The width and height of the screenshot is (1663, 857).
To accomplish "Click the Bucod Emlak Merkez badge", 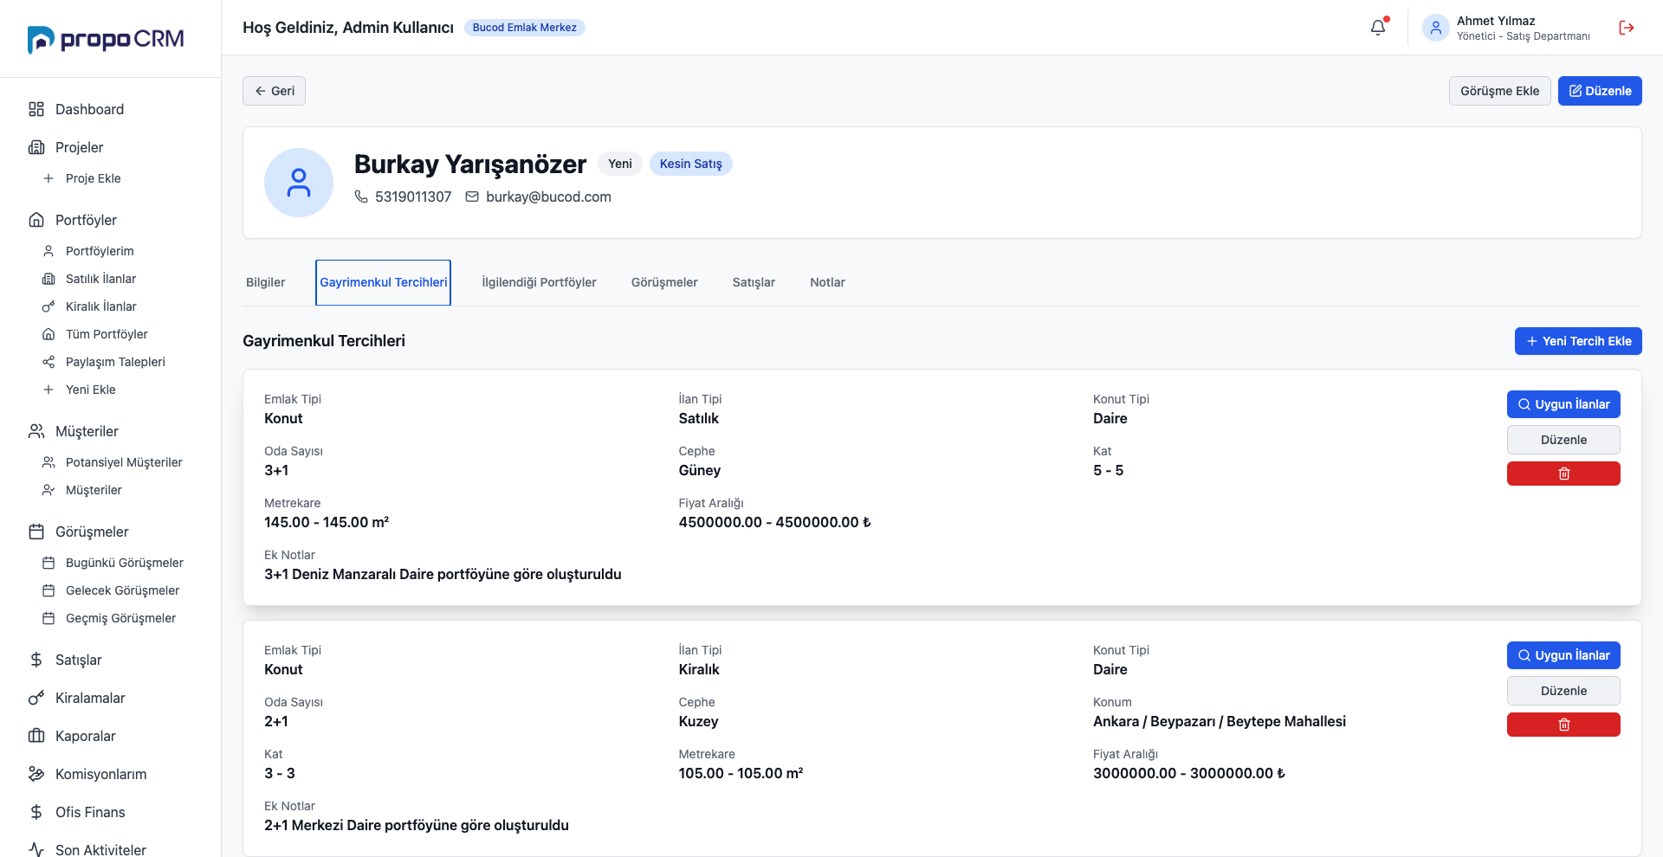I will [525, 28].
